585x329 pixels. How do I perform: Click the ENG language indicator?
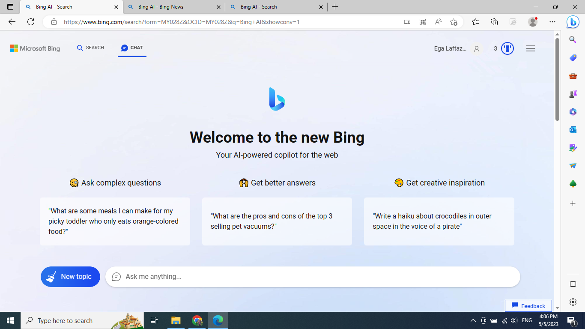click(527, 320)
